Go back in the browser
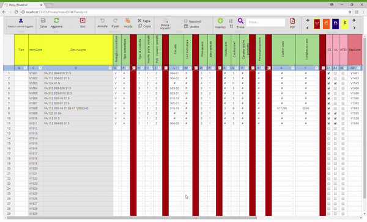367x222 pixels. [x=4, y=12]
